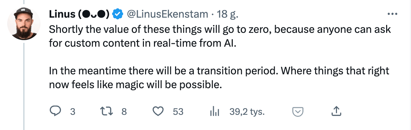Open the reply speech bubble icon
This screenshot has width=411, height=130.
coord(55,112)
